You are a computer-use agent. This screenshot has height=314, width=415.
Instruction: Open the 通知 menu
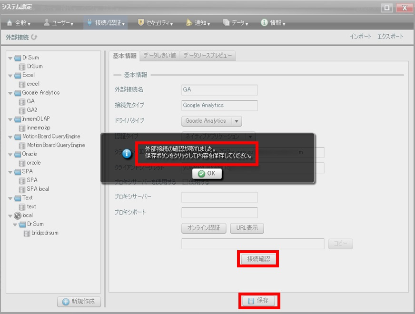(198, 23)
